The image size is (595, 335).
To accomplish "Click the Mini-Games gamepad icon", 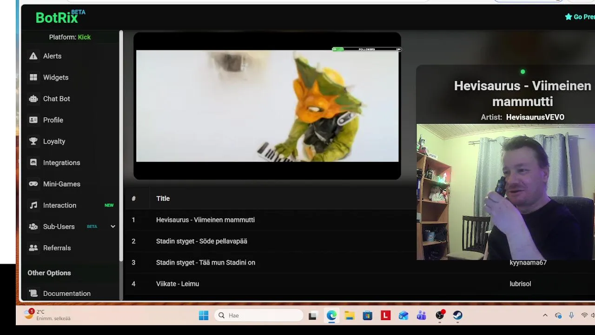I will [x=33, y=184].
